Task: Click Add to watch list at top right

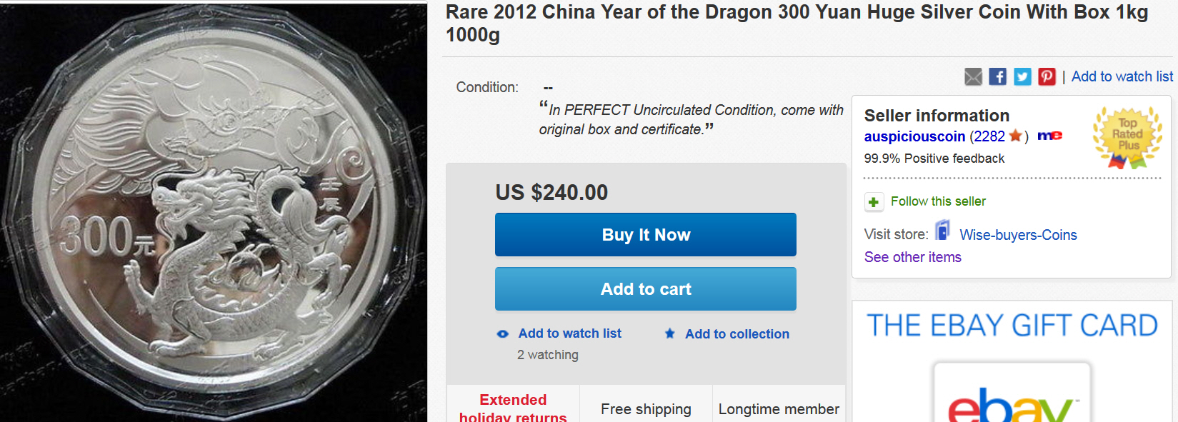Action: click(x=1122, y=76)
